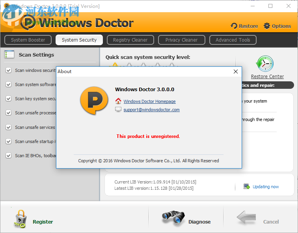Uncheck Scan IE BHOs, toolbars checkbox
The width and height of the screenshot is (298, 233).
(8, 156)
